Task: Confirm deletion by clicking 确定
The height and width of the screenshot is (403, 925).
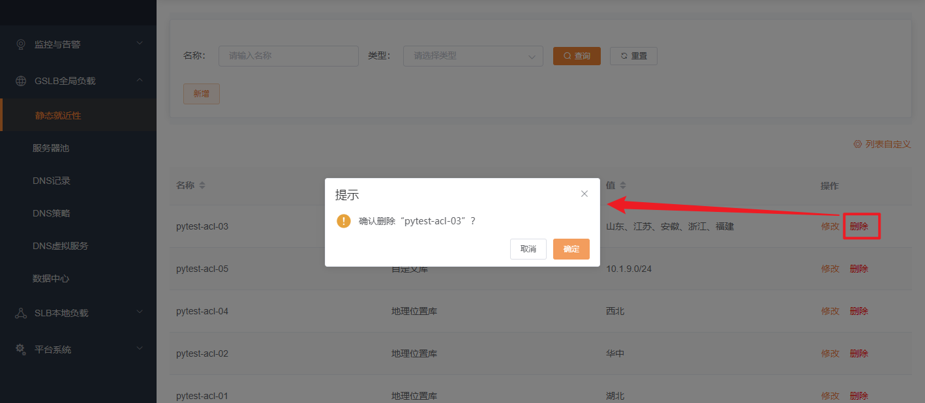Action: 571,248
